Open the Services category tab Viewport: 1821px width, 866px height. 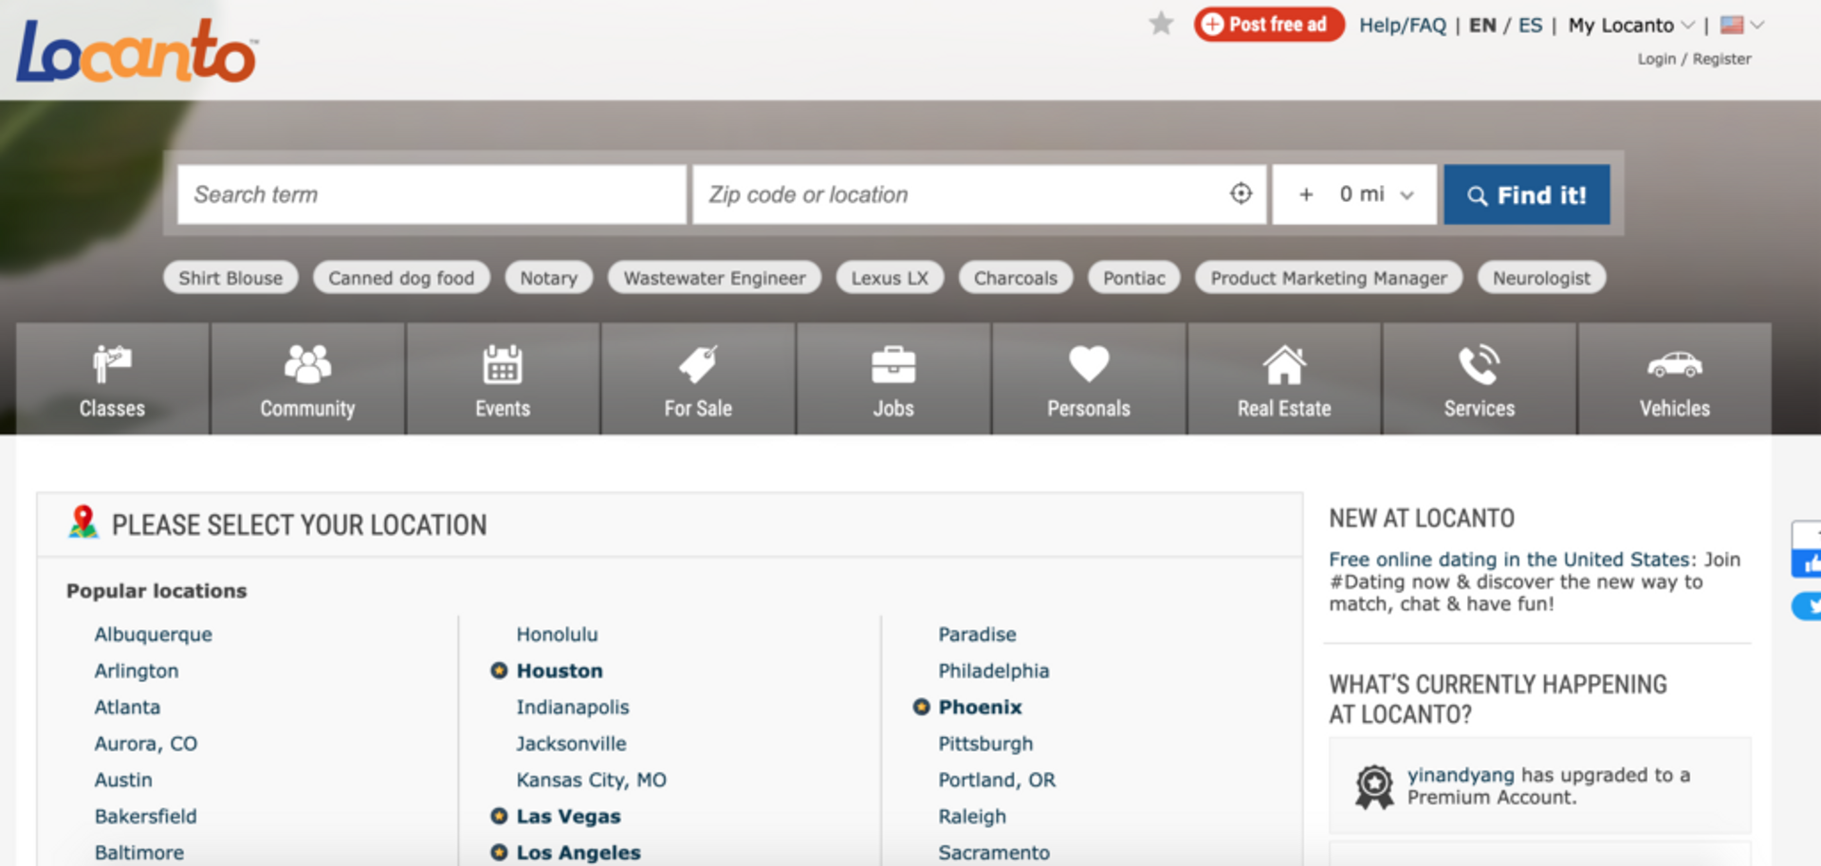pyautogui.click(x=1480, y=379)
